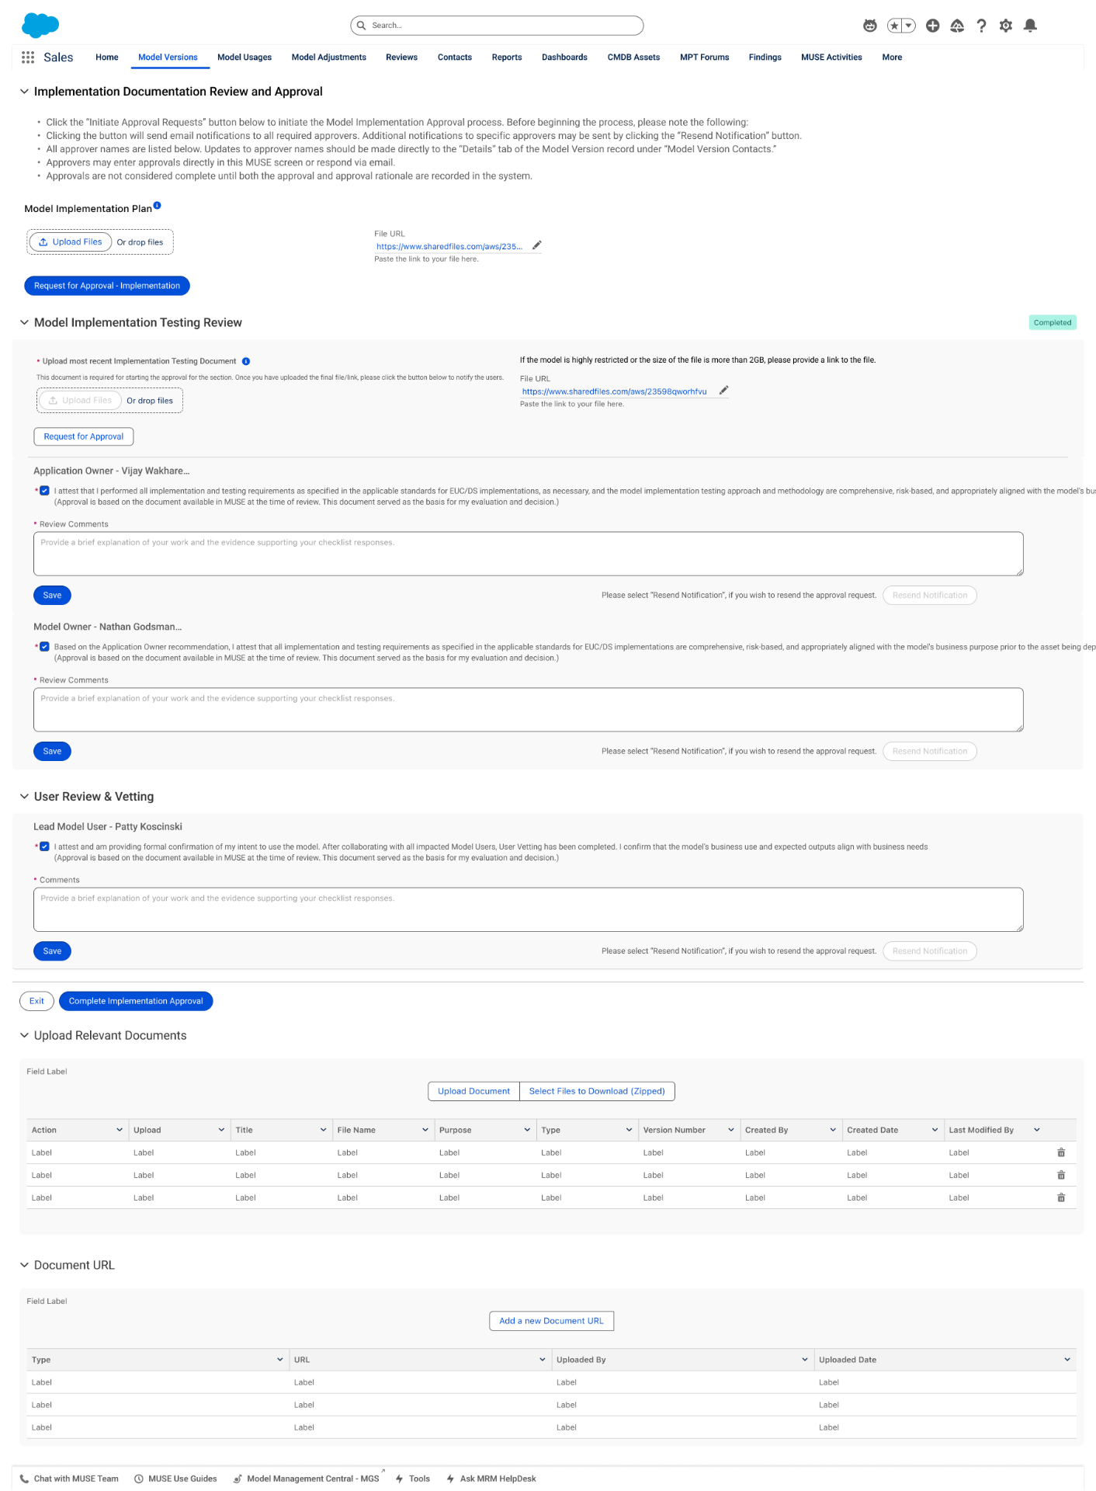This screenshot has height=1491, width=1096.
Task: Edit the Implementation Plan File URL pencil
Action: point(537,245)
